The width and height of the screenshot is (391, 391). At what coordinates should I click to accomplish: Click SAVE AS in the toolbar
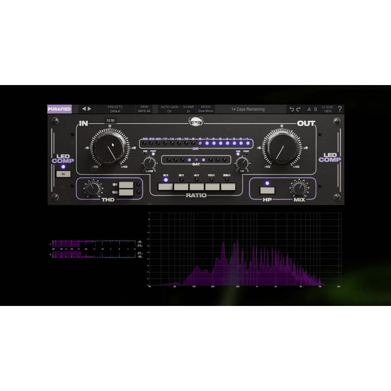click(x=144, y=111)
